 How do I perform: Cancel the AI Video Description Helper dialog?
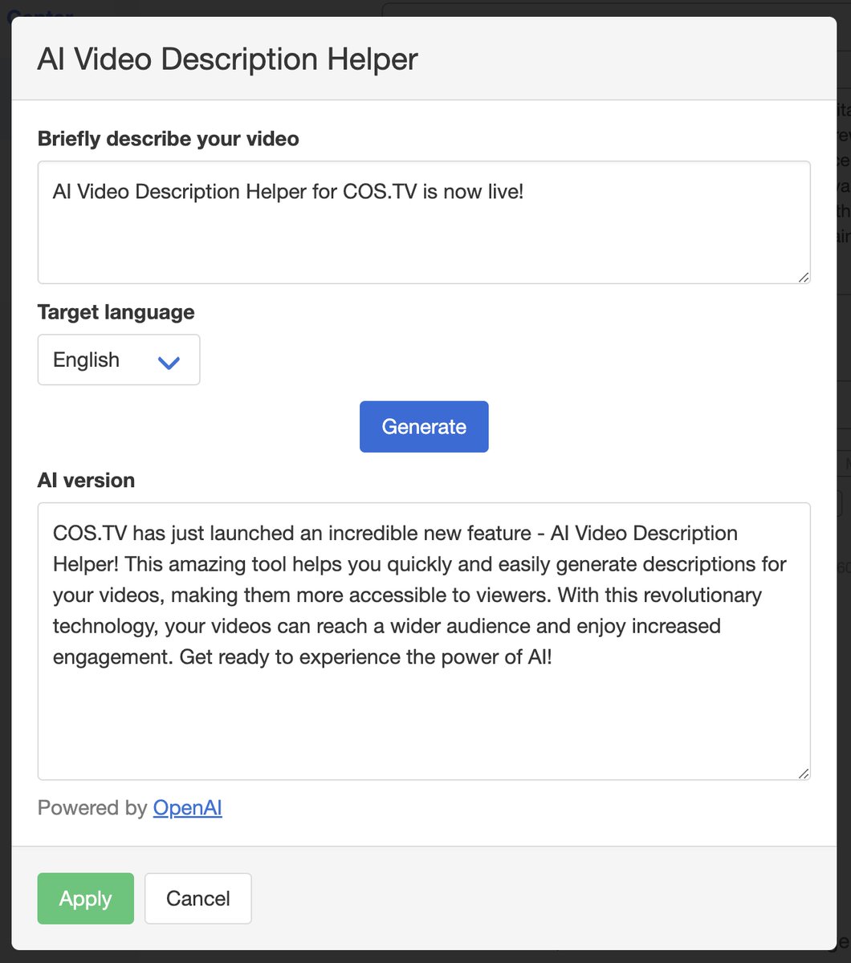coord(198,899)
